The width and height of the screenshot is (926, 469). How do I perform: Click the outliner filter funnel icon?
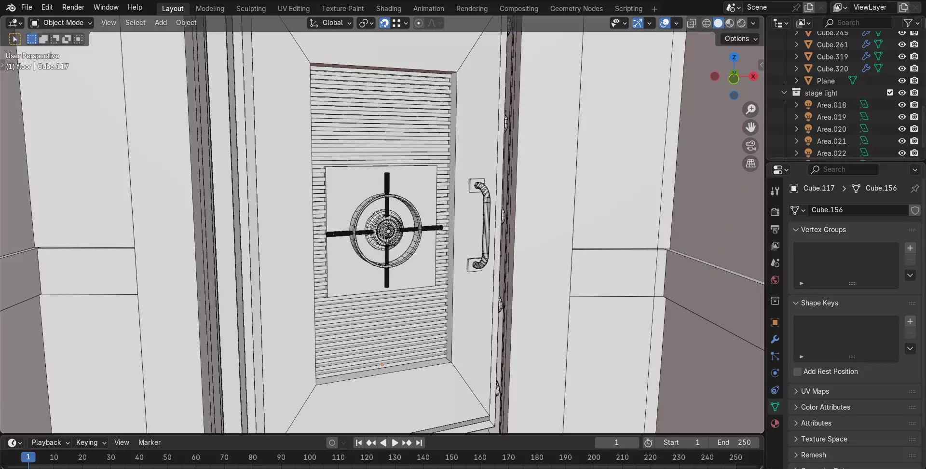point(908,23)
